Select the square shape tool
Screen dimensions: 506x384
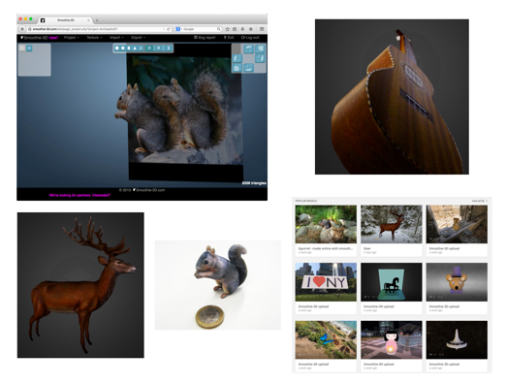[x=117, y=48]
